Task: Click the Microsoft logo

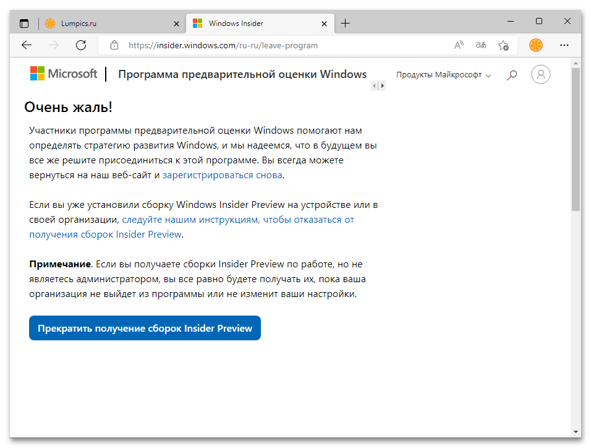Action: [64, 74]
